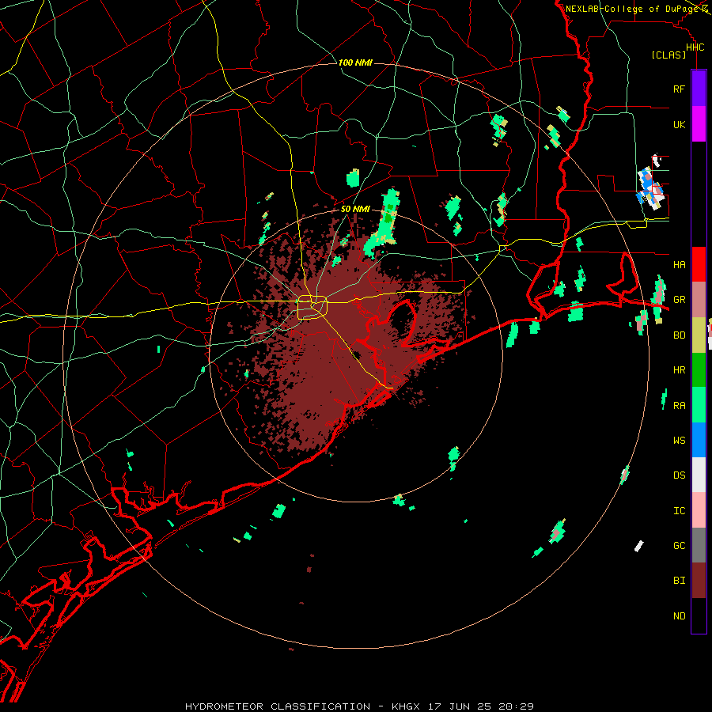
Task: Click the WS wet snow blue swatch
Action: point(699,440)
